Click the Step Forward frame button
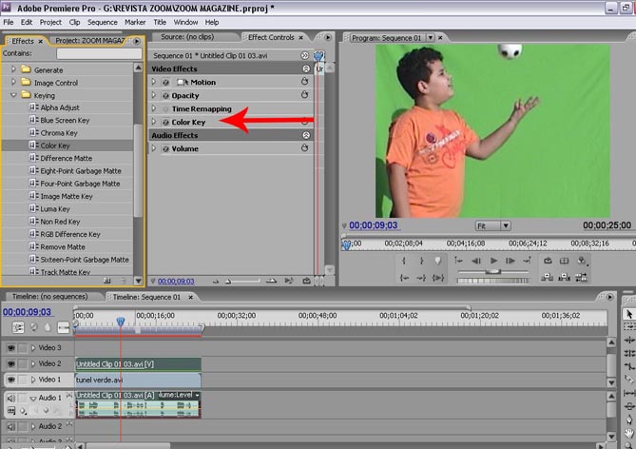The height and width of the screenshot is (449, 636). [510, 261]
